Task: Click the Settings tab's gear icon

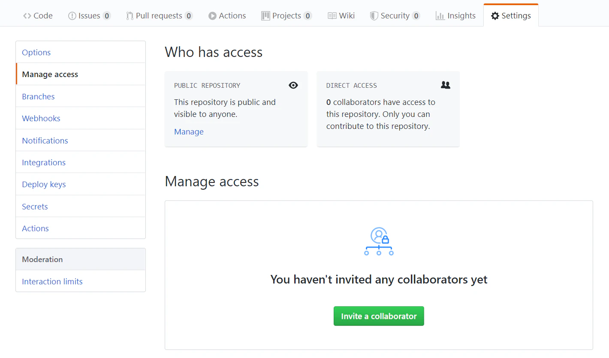Action: pos(495,16)
